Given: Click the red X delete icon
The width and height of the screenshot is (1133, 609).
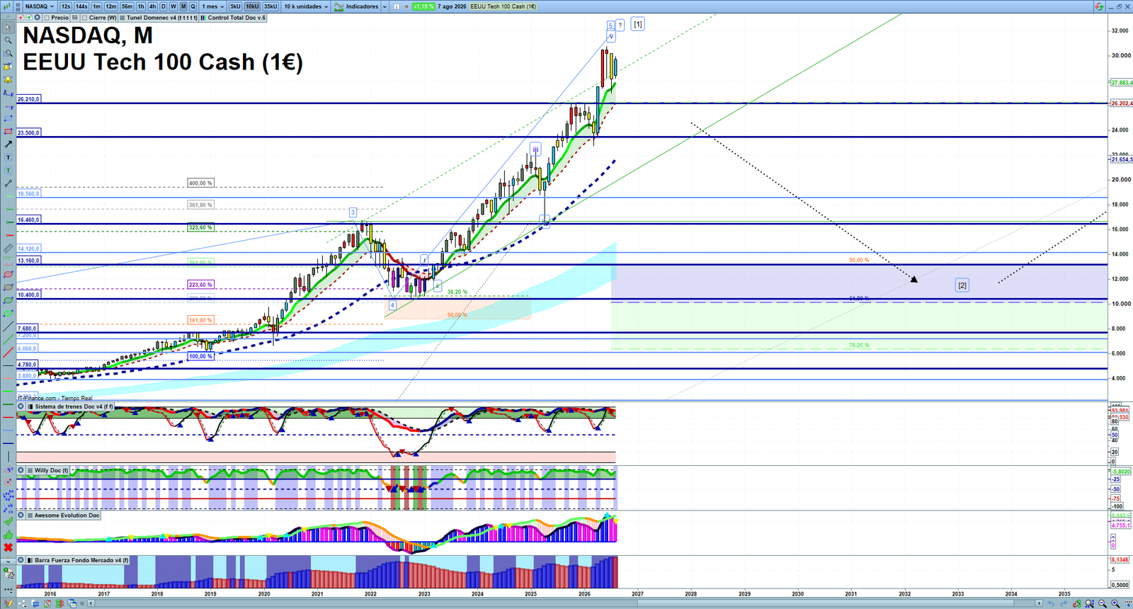Looking at the screenshot, I should tap(8, 547).
